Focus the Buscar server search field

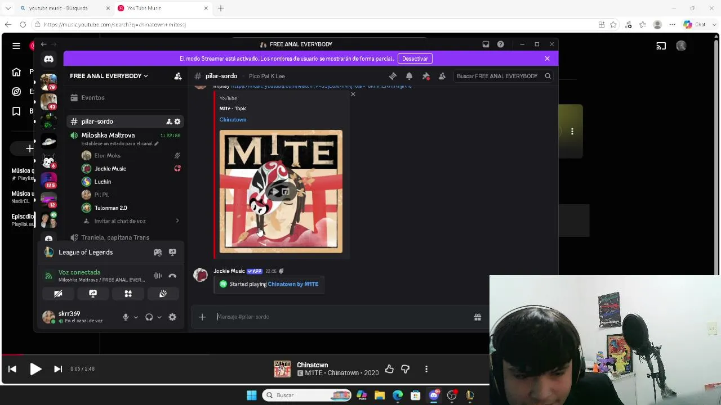point(504,76)
